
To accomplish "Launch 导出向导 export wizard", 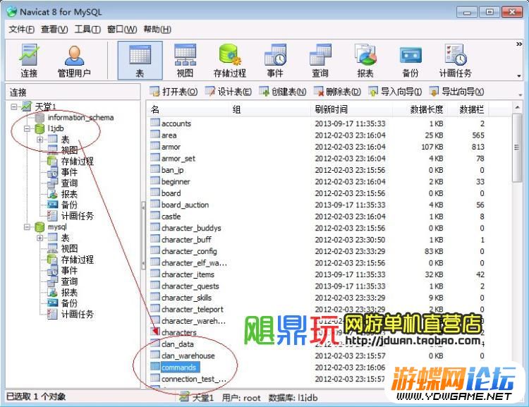I will click(456, 92).
